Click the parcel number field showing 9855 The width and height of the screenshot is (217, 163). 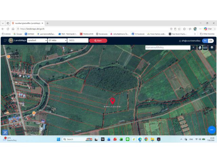click(x=78, y=40)
